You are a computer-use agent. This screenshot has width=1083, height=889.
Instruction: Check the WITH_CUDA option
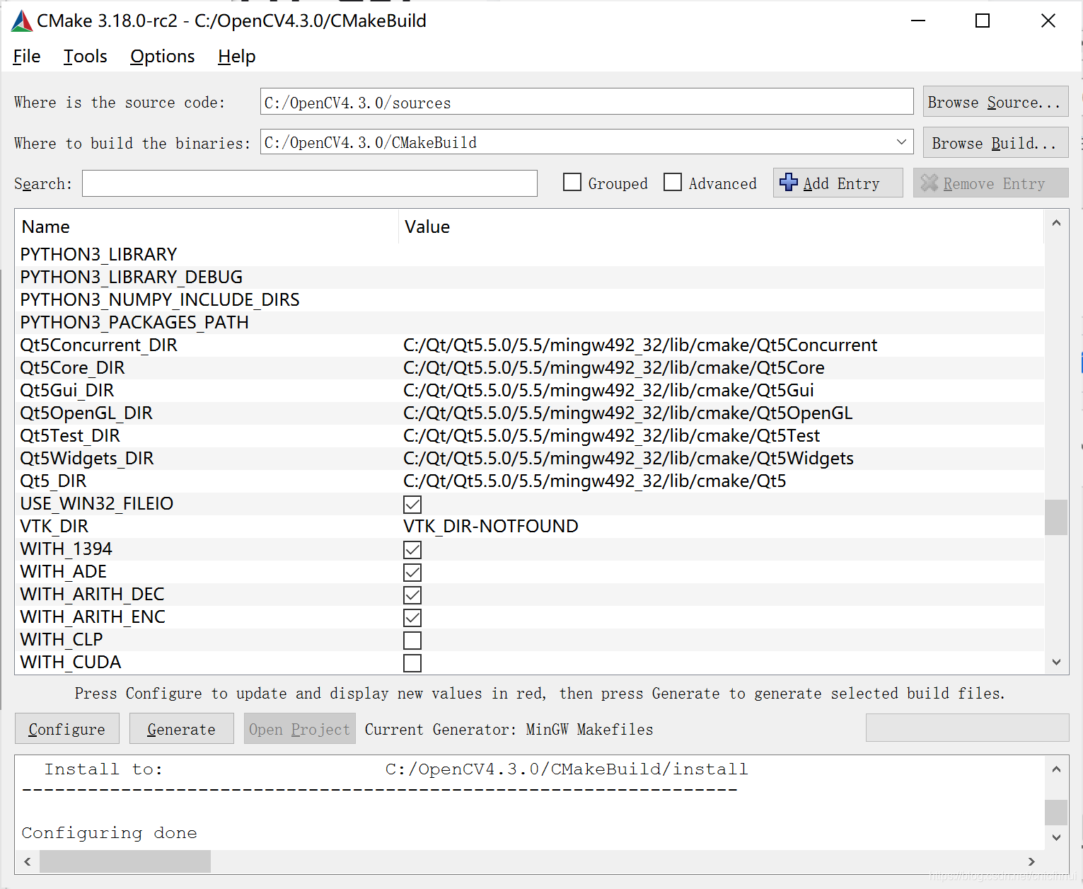[x=412, y=663]
